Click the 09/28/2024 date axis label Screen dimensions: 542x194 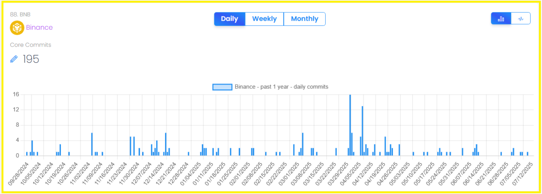point(18,173)
